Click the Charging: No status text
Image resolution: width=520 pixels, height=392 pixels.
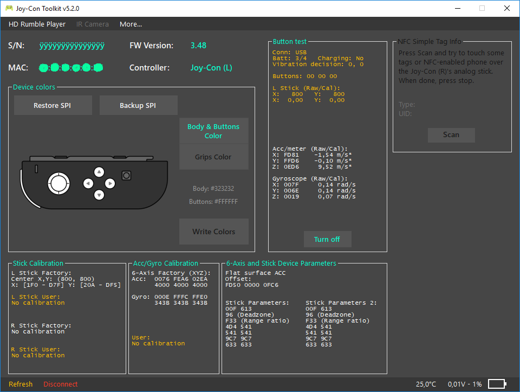(340, 58)
